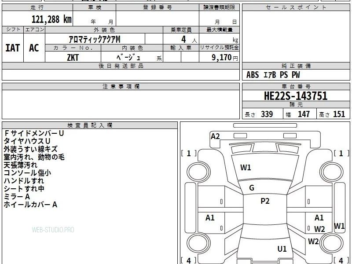Select seating capacity value 4
The width and height of the screenshot is (352, 264).
coord(183,39)
